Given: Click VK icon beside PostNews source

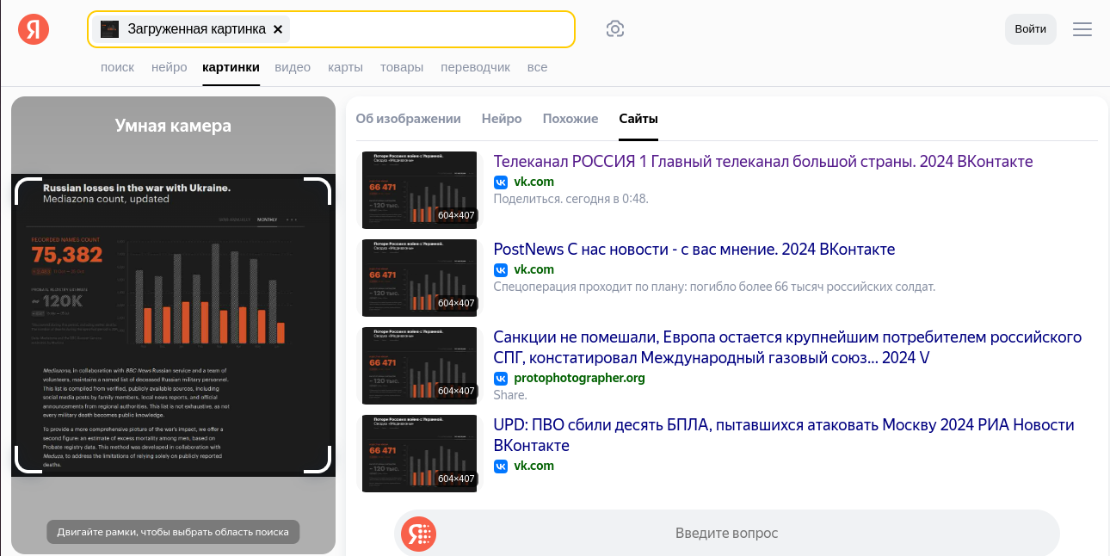Looking at the screenshot, I should (501, 269).
